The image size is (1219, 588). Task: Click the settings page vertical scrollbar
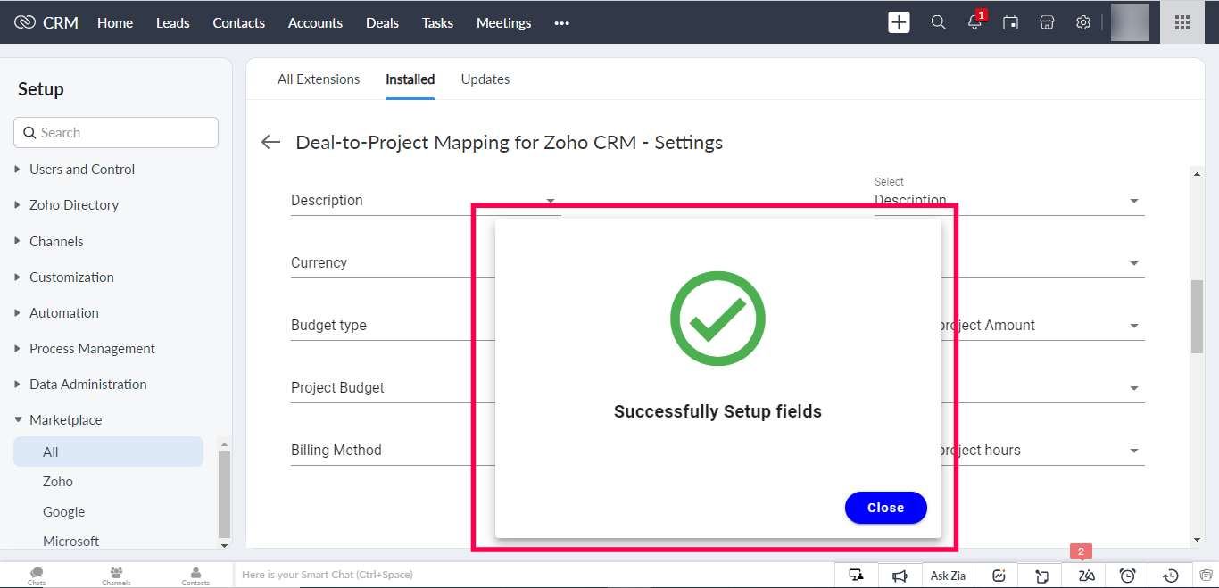tap(1197, 317)
